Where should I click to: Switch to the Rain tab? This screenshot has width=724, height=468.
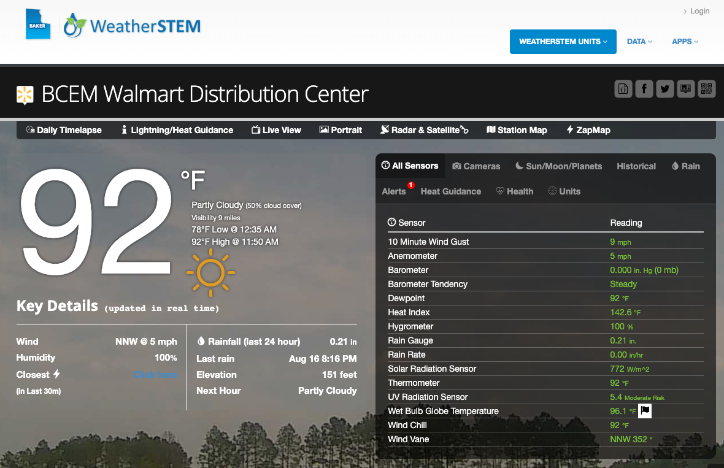(686, 166)
